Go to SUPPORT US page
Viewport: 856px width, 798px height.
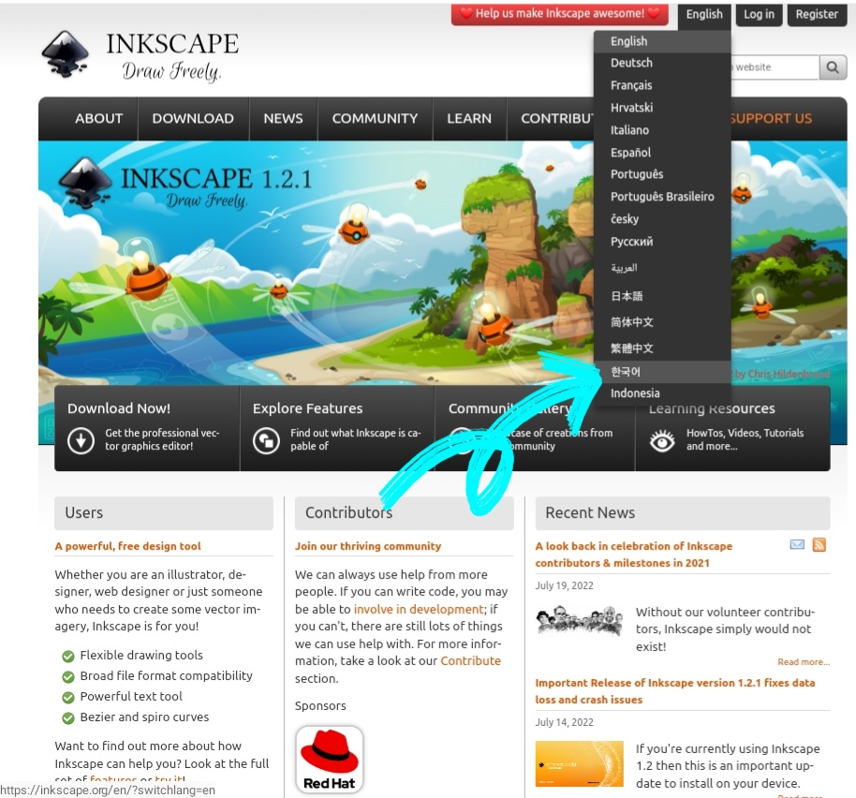coord(771,118)
